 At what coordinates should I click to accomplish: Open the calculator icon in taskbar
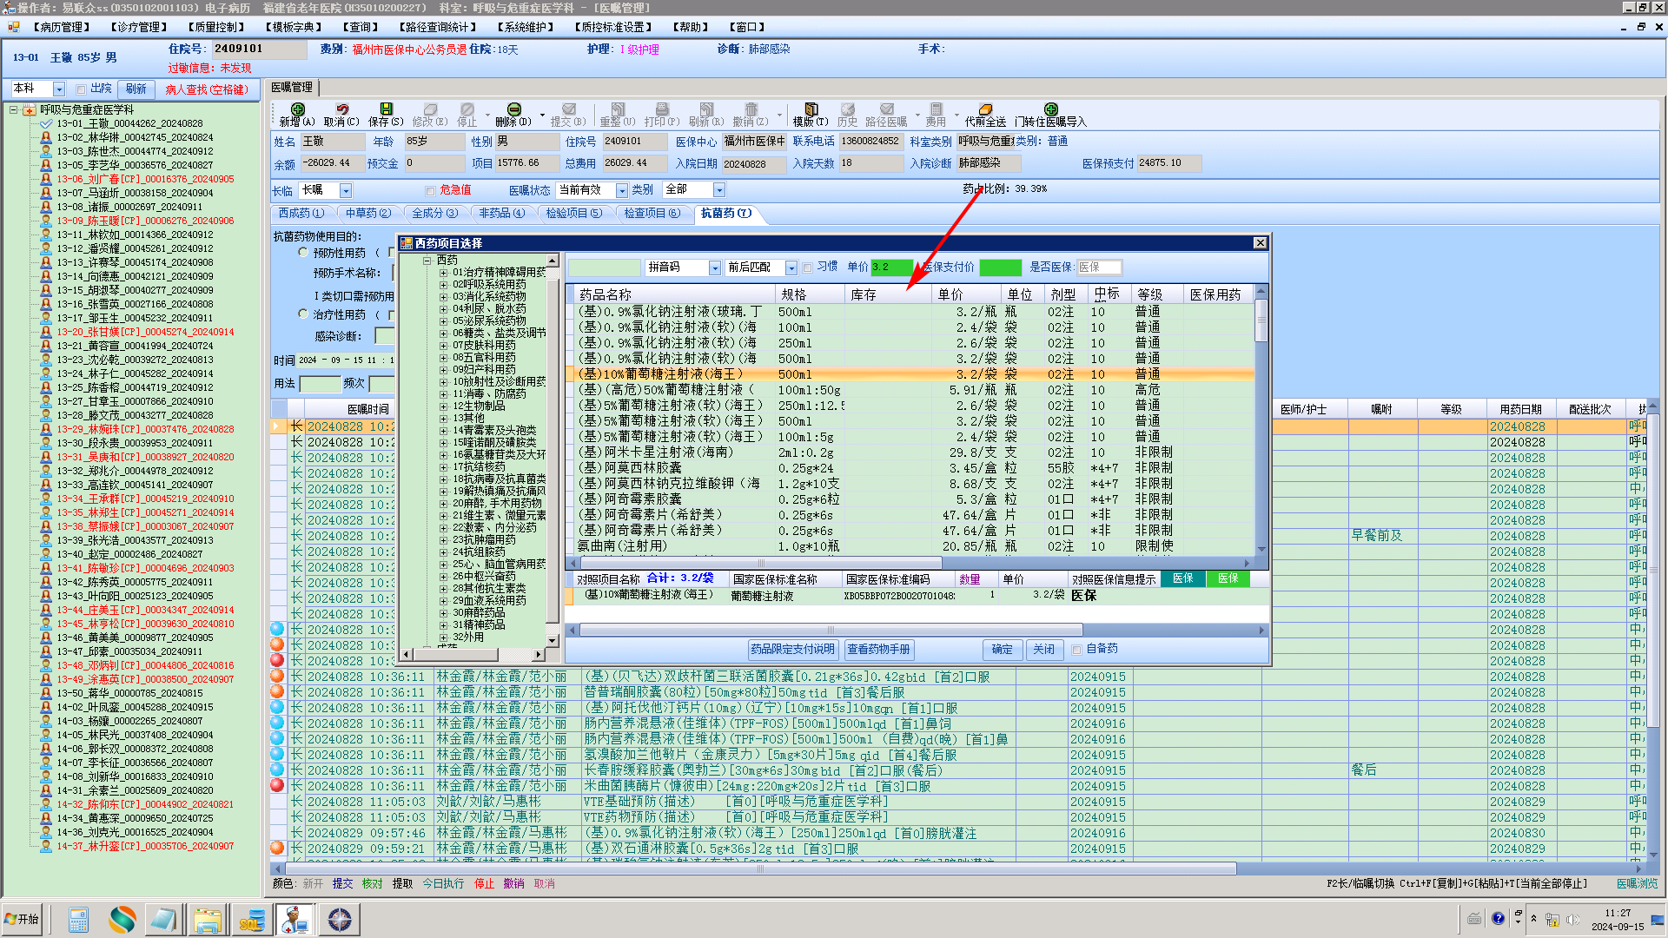78,919
